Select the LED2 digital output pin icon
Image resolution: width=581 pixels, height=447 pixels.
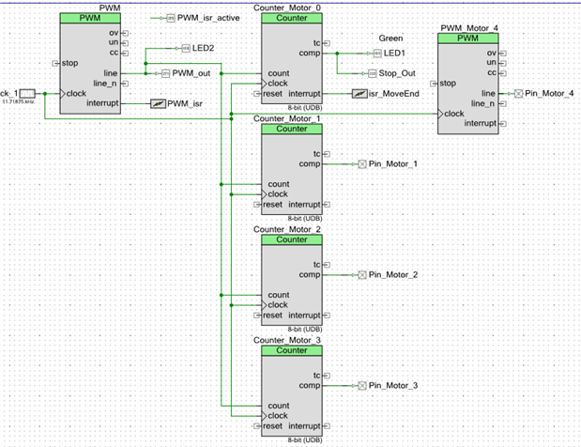tap(186, 48)
